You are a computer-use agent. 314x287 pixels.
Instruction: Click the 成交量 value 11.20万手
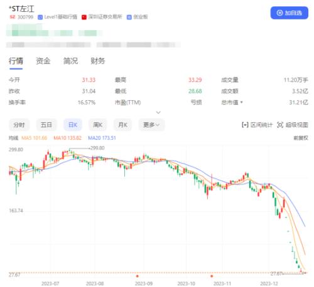coord(296,80)
